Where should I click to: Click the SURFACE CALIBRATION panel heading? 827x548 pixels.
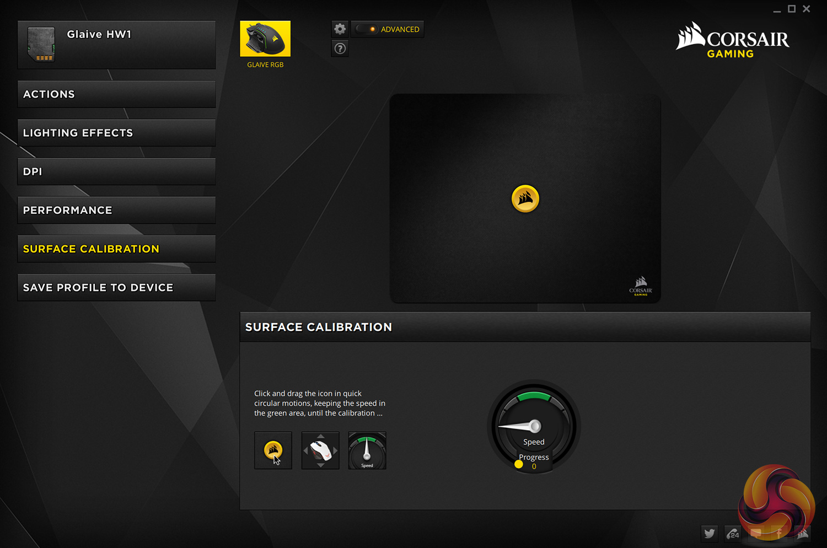coord(319,327)
